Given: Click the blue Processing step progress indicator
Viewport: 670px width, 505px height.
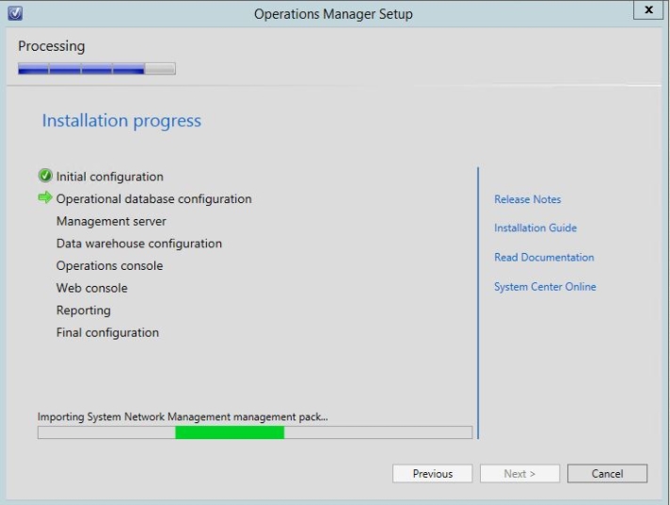Looking at the screenshot, I should (96, 69).
